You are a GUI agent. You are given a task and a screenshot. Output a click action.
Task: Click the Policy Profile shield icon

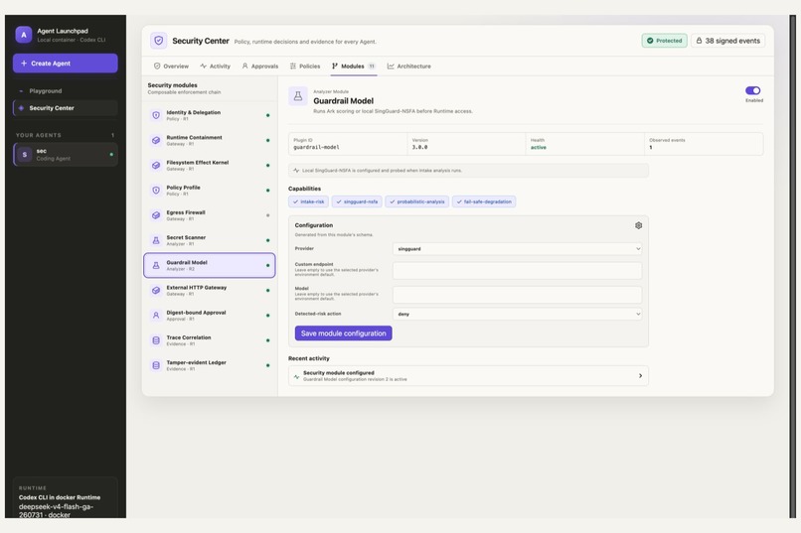coord(156,191)
